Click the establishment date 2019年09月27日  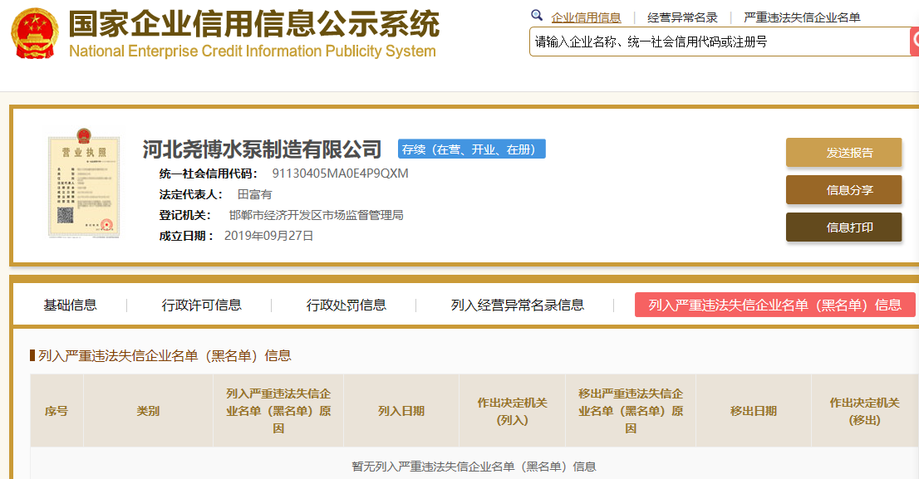point(269,236)
